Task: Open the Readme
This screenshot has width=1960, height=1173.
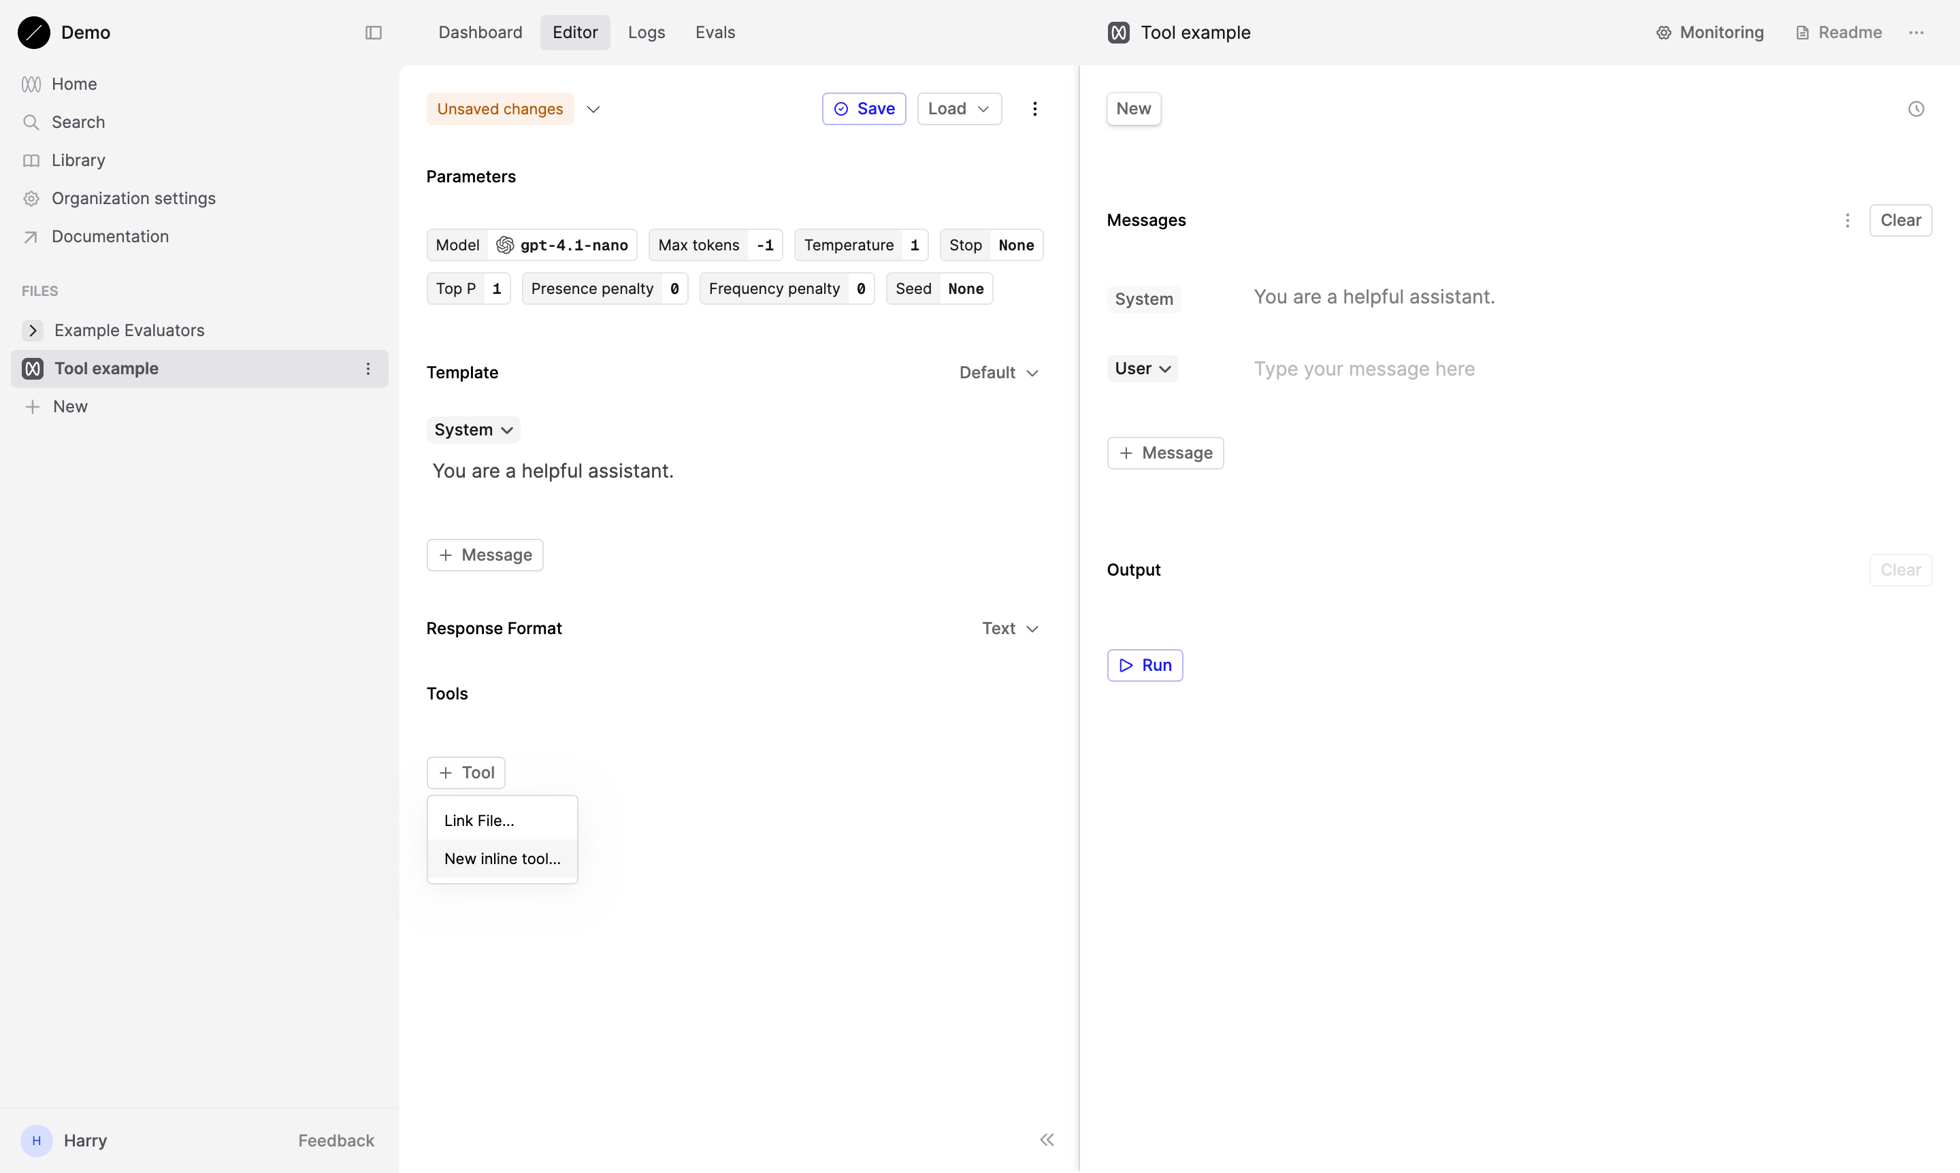Action: point(1838,33)
